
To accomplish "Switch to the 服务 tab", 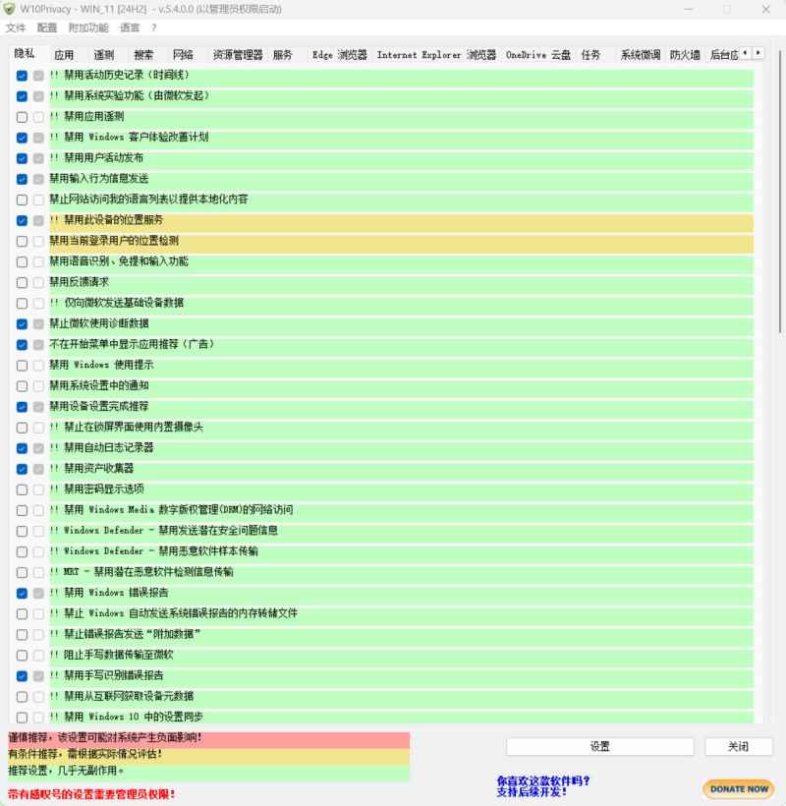I will click(282, 55).
